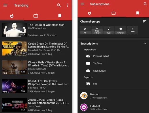Open the FOSDEM channel avatar
The image size is (149, 113).
click(x=84, y=107)
